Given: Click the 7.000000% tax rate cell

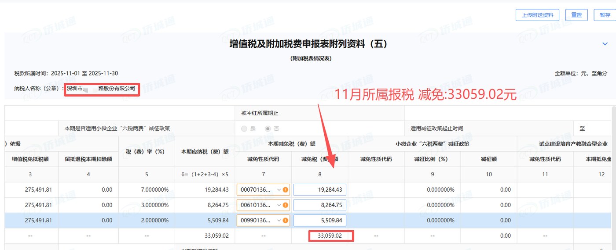Looking at the screenshot, I should tap(147, 190).
